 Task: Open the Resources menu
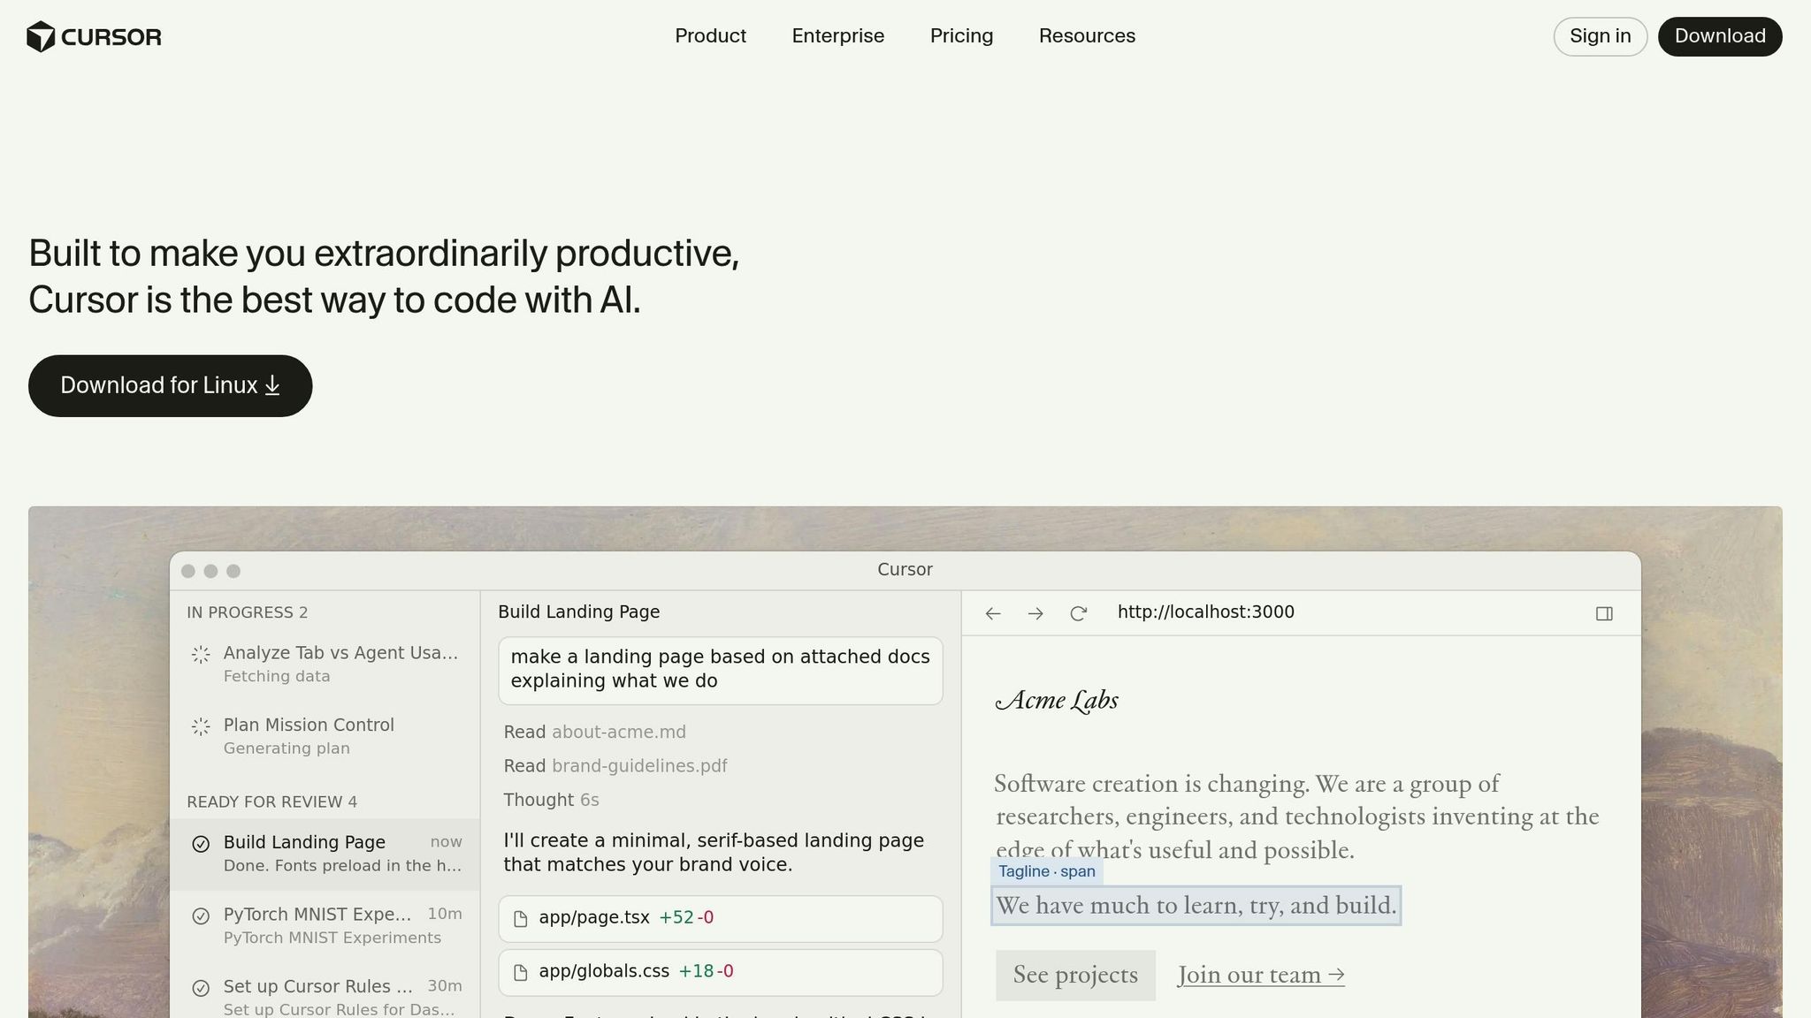pos(1087,36)
